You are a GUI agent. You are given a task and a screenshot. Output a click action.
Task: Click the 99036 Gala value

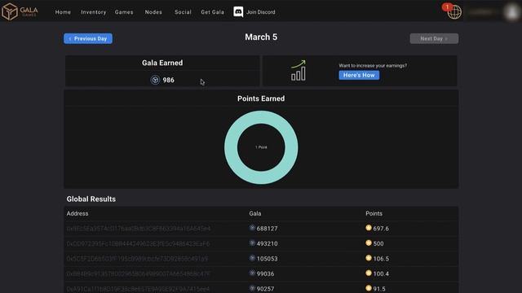[265, 273]
